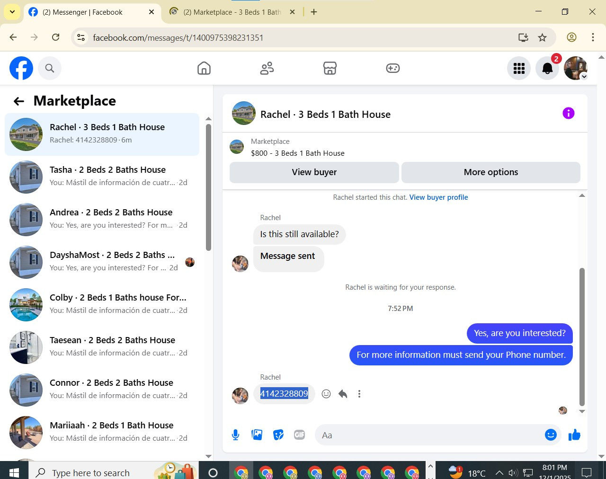Open the Facebook menu grid icon

click(x=519, y=68)
